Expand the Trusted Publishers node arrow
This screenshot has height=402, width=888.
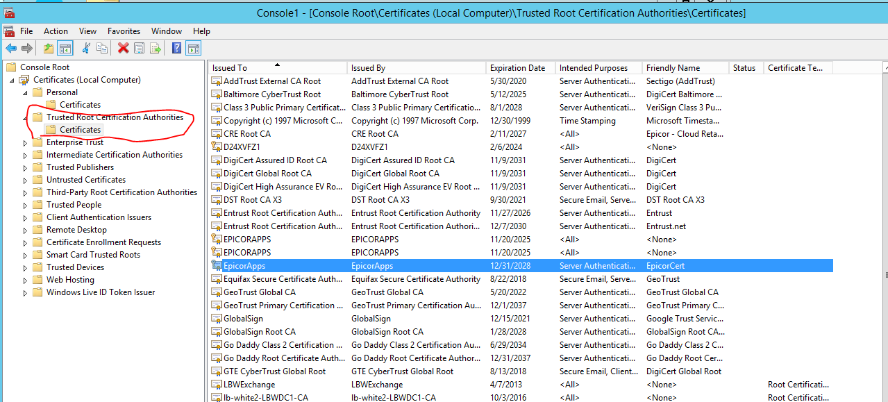pos(26,168)
